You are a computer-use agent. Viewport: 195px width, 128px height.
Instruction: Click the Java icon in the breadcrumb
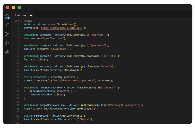point(21,21)
